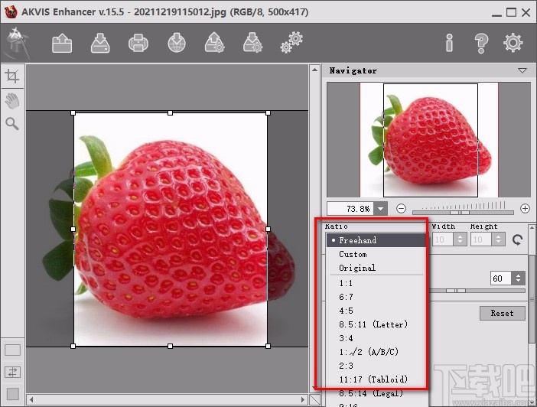The image size is (537, 407).
Task: Select the Crop tool in left toolbar
Action: coord(12,76)
